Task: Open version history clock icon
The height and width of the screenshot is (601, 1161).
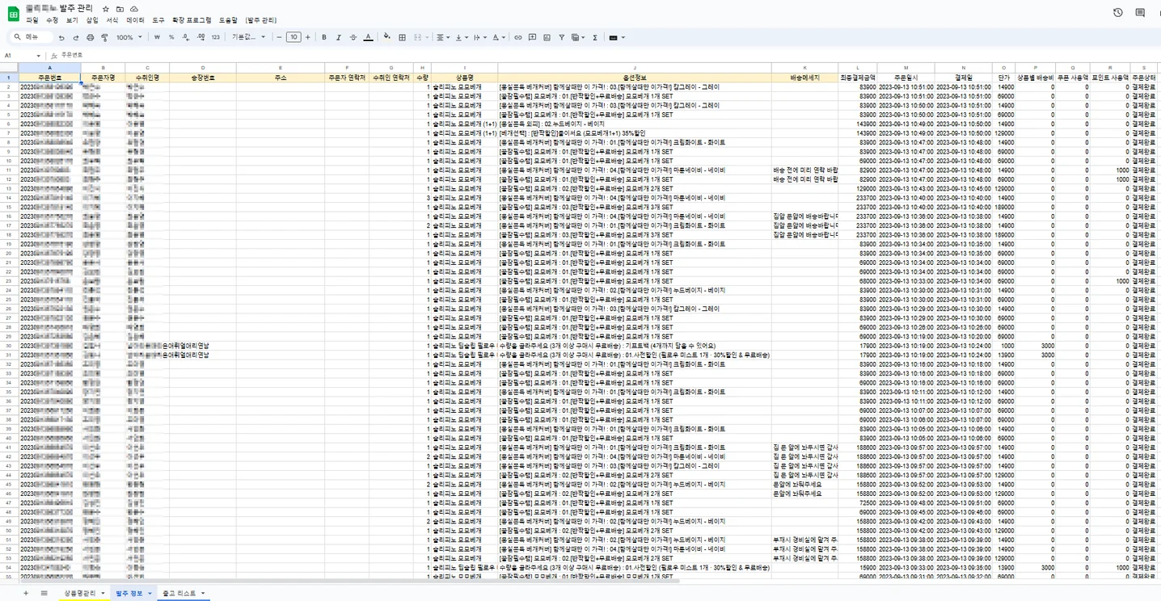Action: coord(1118,13)
